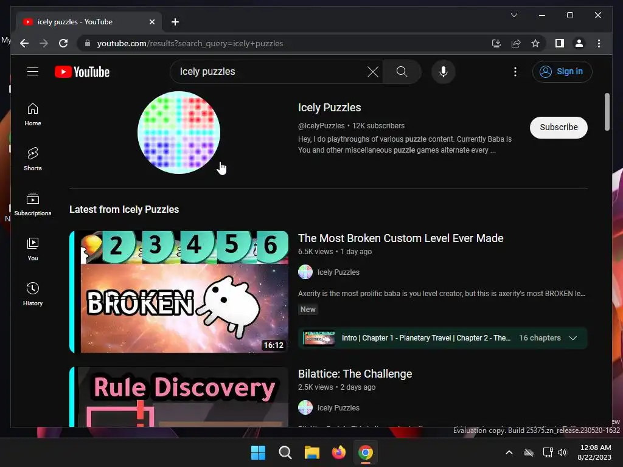Open volume control in system tray
This screenshot has height=467, width=623.
[x=562, y=452]
